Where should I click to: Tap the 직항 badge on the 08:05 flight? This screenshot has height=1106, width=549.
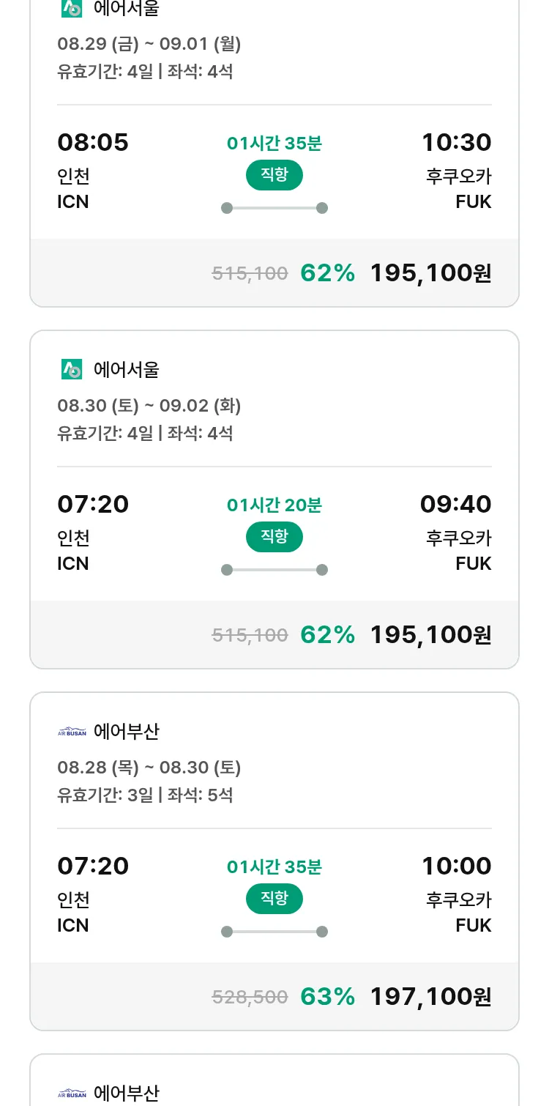click(274, 175)
